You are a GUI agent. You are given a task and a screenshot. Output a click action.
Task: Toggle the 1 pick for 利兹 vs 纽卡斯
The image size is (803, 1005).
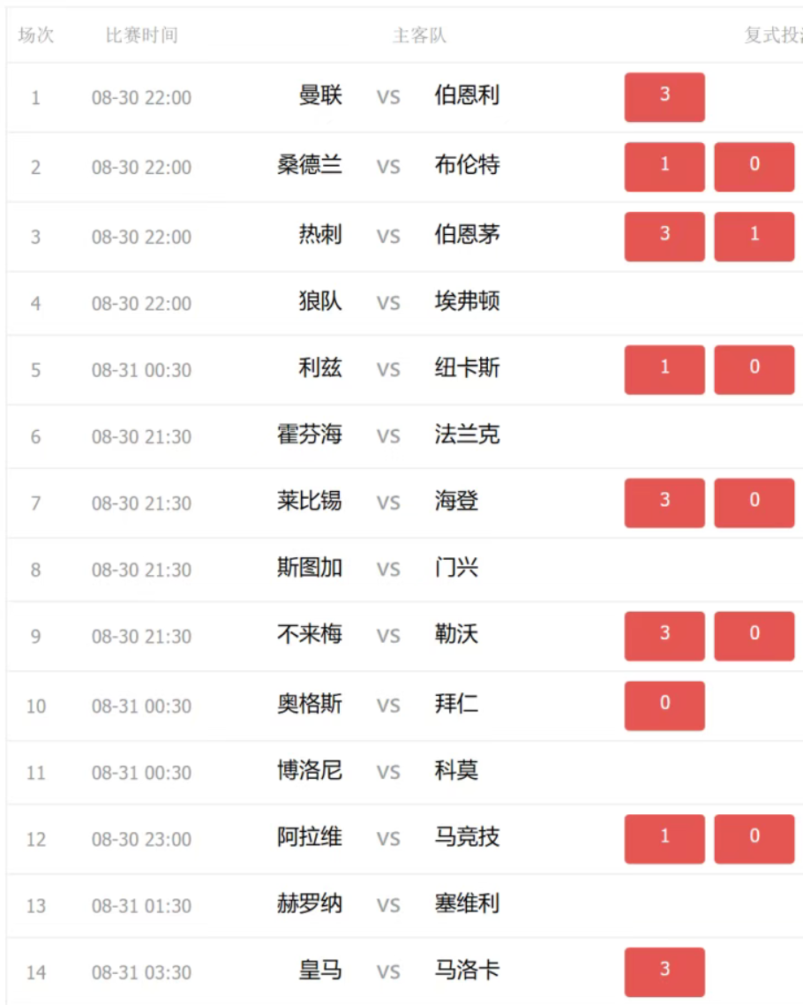click(664, 370)
